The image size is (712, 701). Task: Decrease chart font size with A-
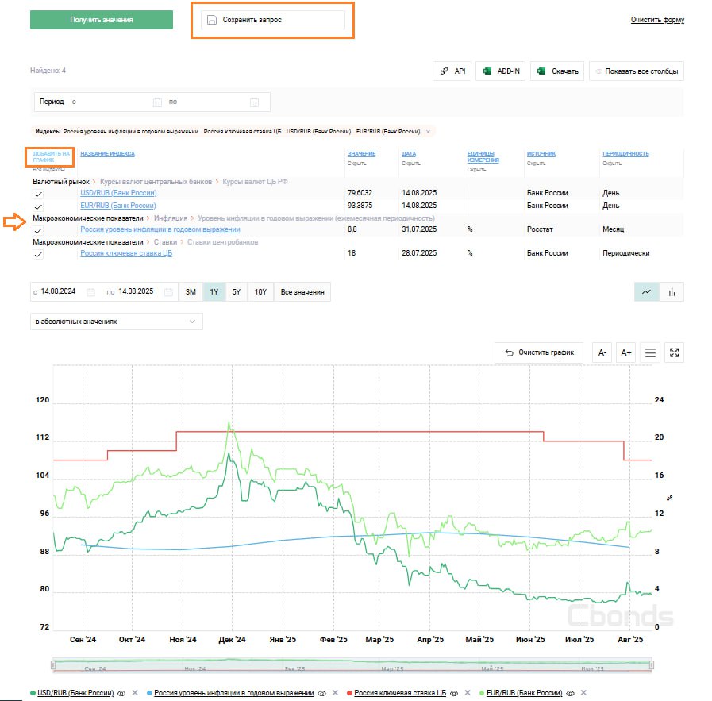tap(602, 352)
